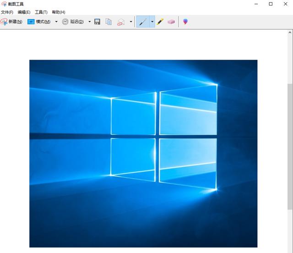Select the Pen tool
Image resolution: width=293 pixels, height=253 pixels.
click(143, 22)
